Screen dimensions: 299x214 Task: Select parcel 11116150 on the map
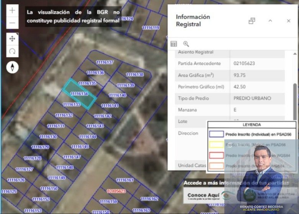point(49,188)
